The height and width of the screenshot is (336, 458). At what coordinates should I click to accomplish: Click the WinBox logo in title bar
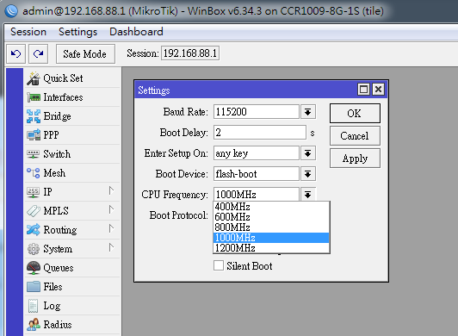point(11,11)
